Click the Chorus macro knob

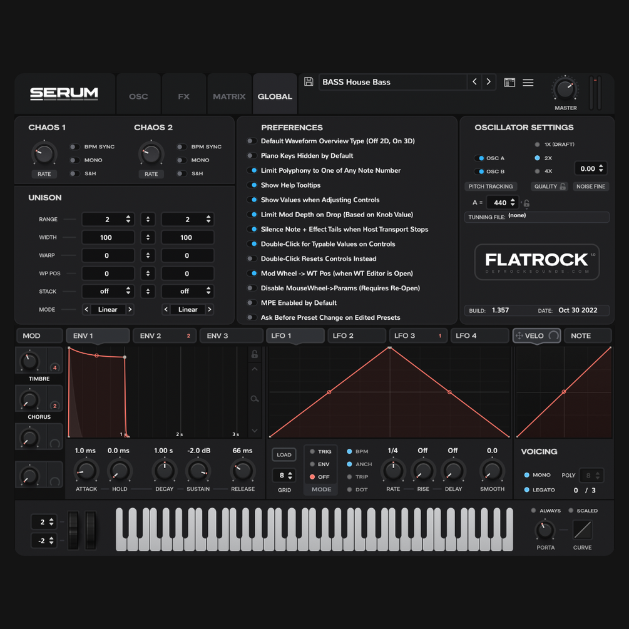pos(29,399)
